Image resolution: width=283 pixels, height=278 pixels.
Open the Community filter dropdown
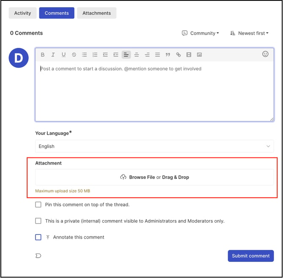(201, 33)
